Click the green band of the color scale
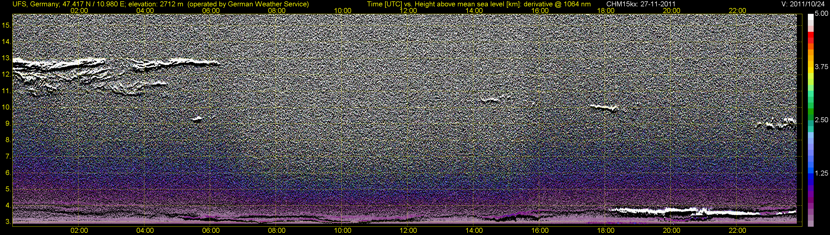The image size is (830, 235). click(811, 111)
